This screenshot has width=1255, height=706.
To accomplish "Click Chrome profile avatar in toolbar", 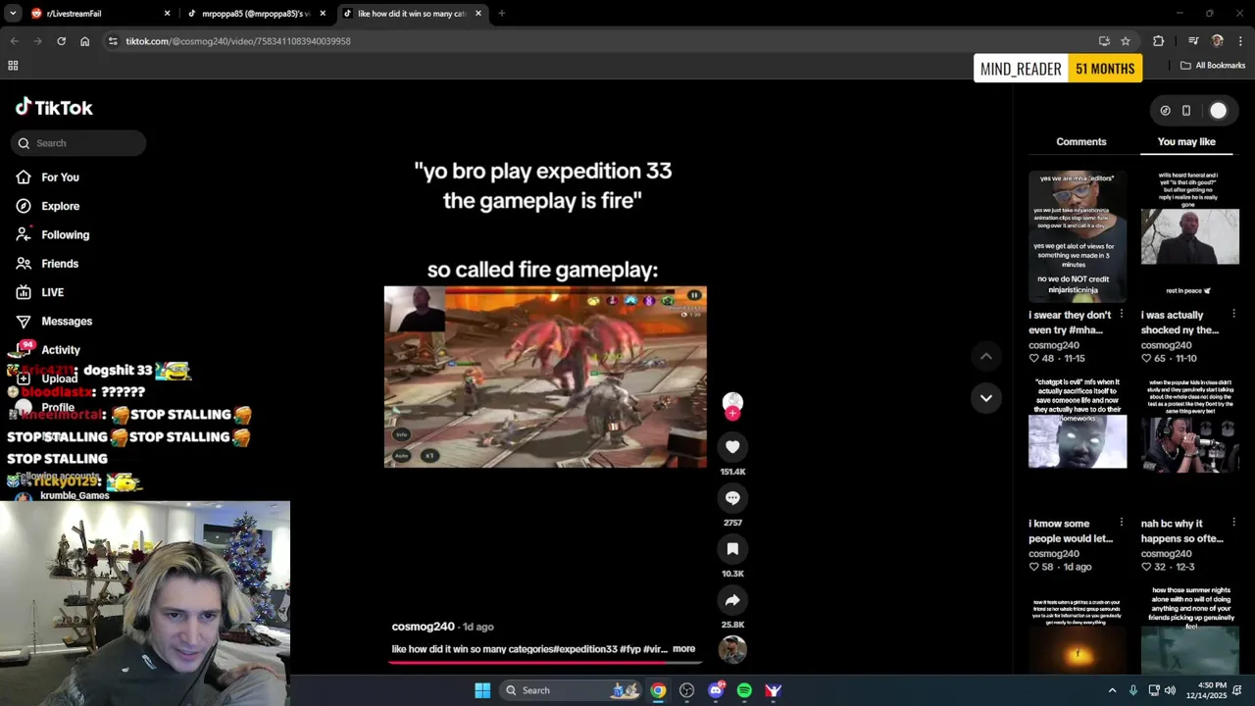I will [x=1217, y=41].
